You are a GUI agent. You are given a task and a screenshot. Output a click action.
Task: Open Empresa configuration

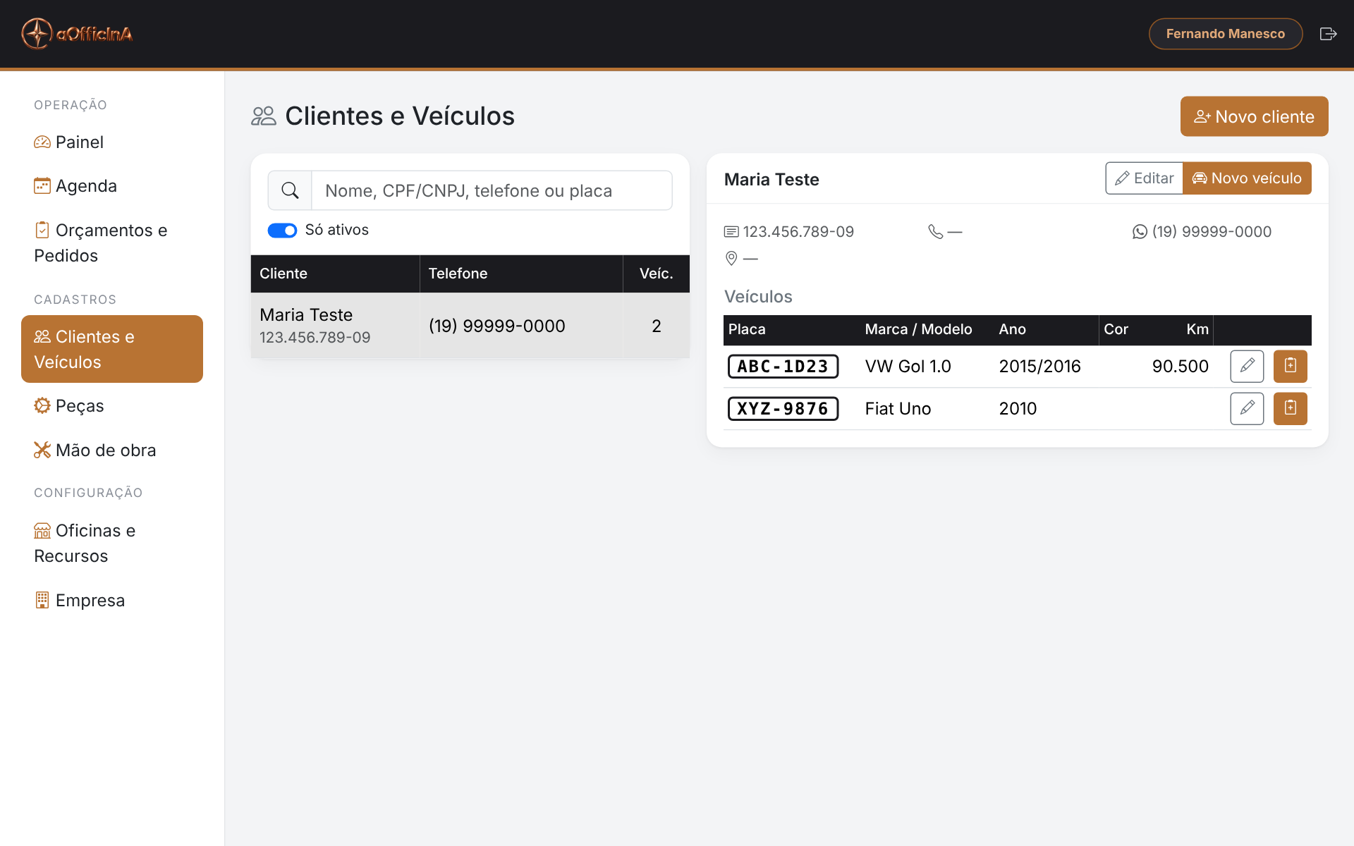[112, 601]
